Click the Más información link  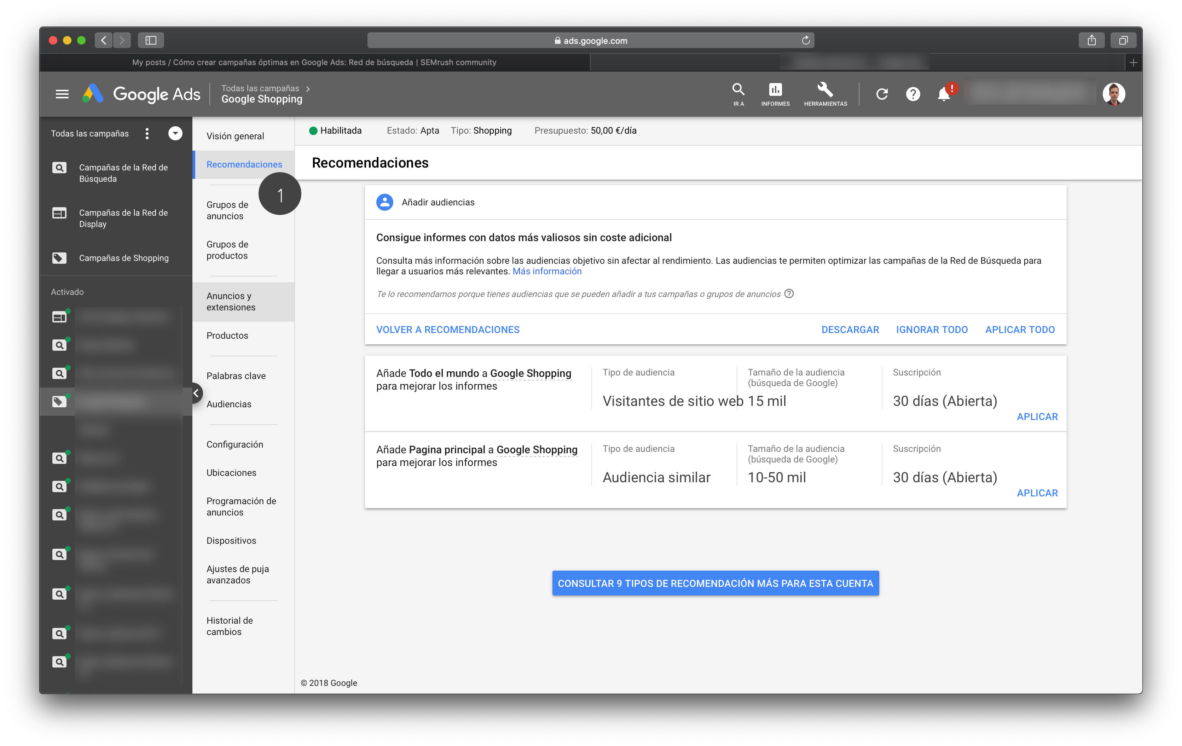547,272
